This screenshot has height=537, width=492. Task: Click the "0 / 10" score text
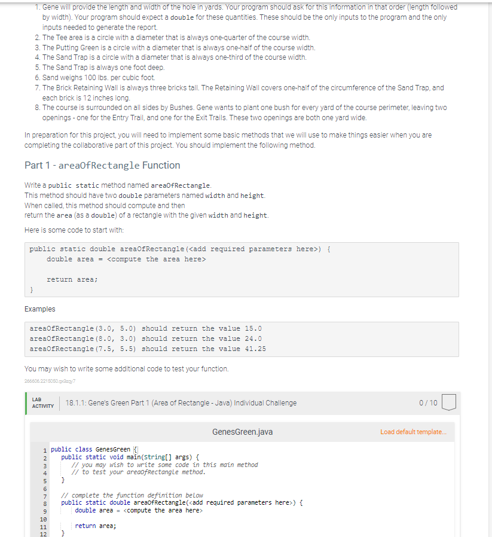[x=428, y=403]
